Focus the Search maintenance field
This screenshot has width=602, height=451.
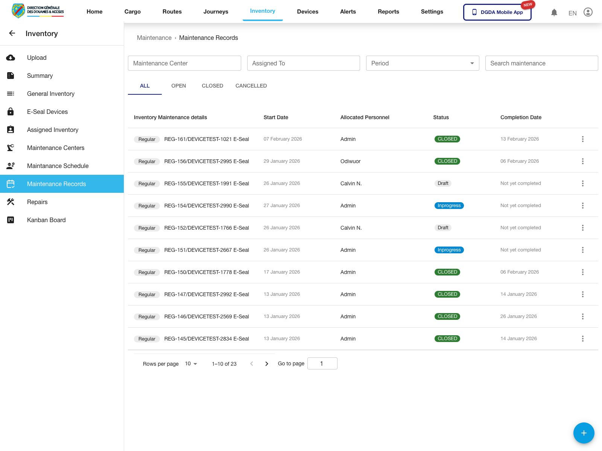(x=541, y=63)
